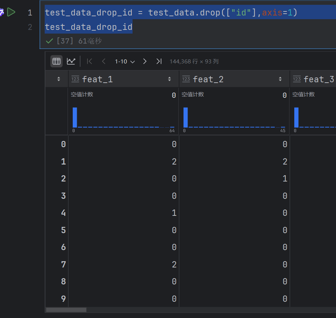336x318 pixels.
Task: Select row index 2
Action: click(x=63, y=179)
